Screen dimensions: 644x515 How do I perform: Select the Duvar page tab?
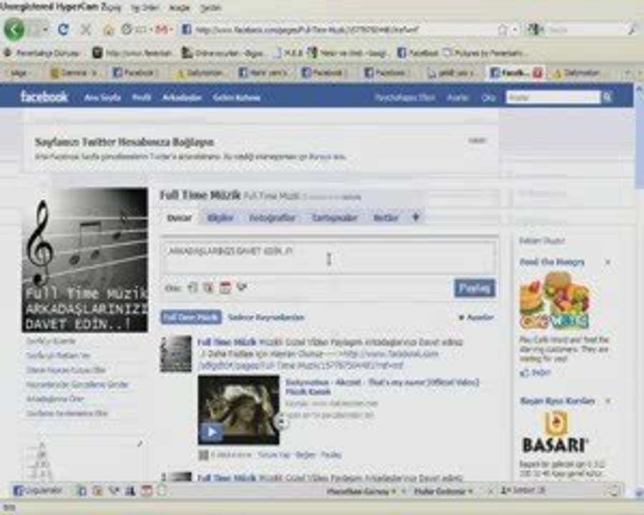[180, 217]
